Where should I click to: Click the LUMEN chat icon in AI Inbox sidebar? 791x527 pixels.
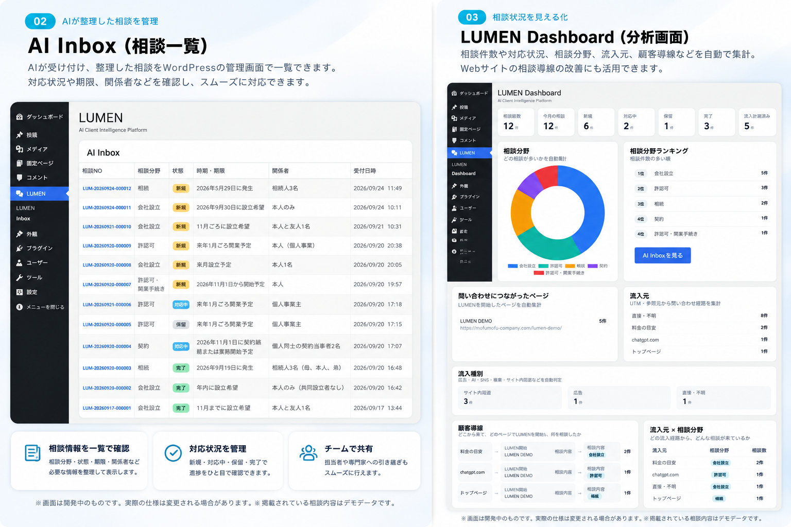[x=20, y=194]
